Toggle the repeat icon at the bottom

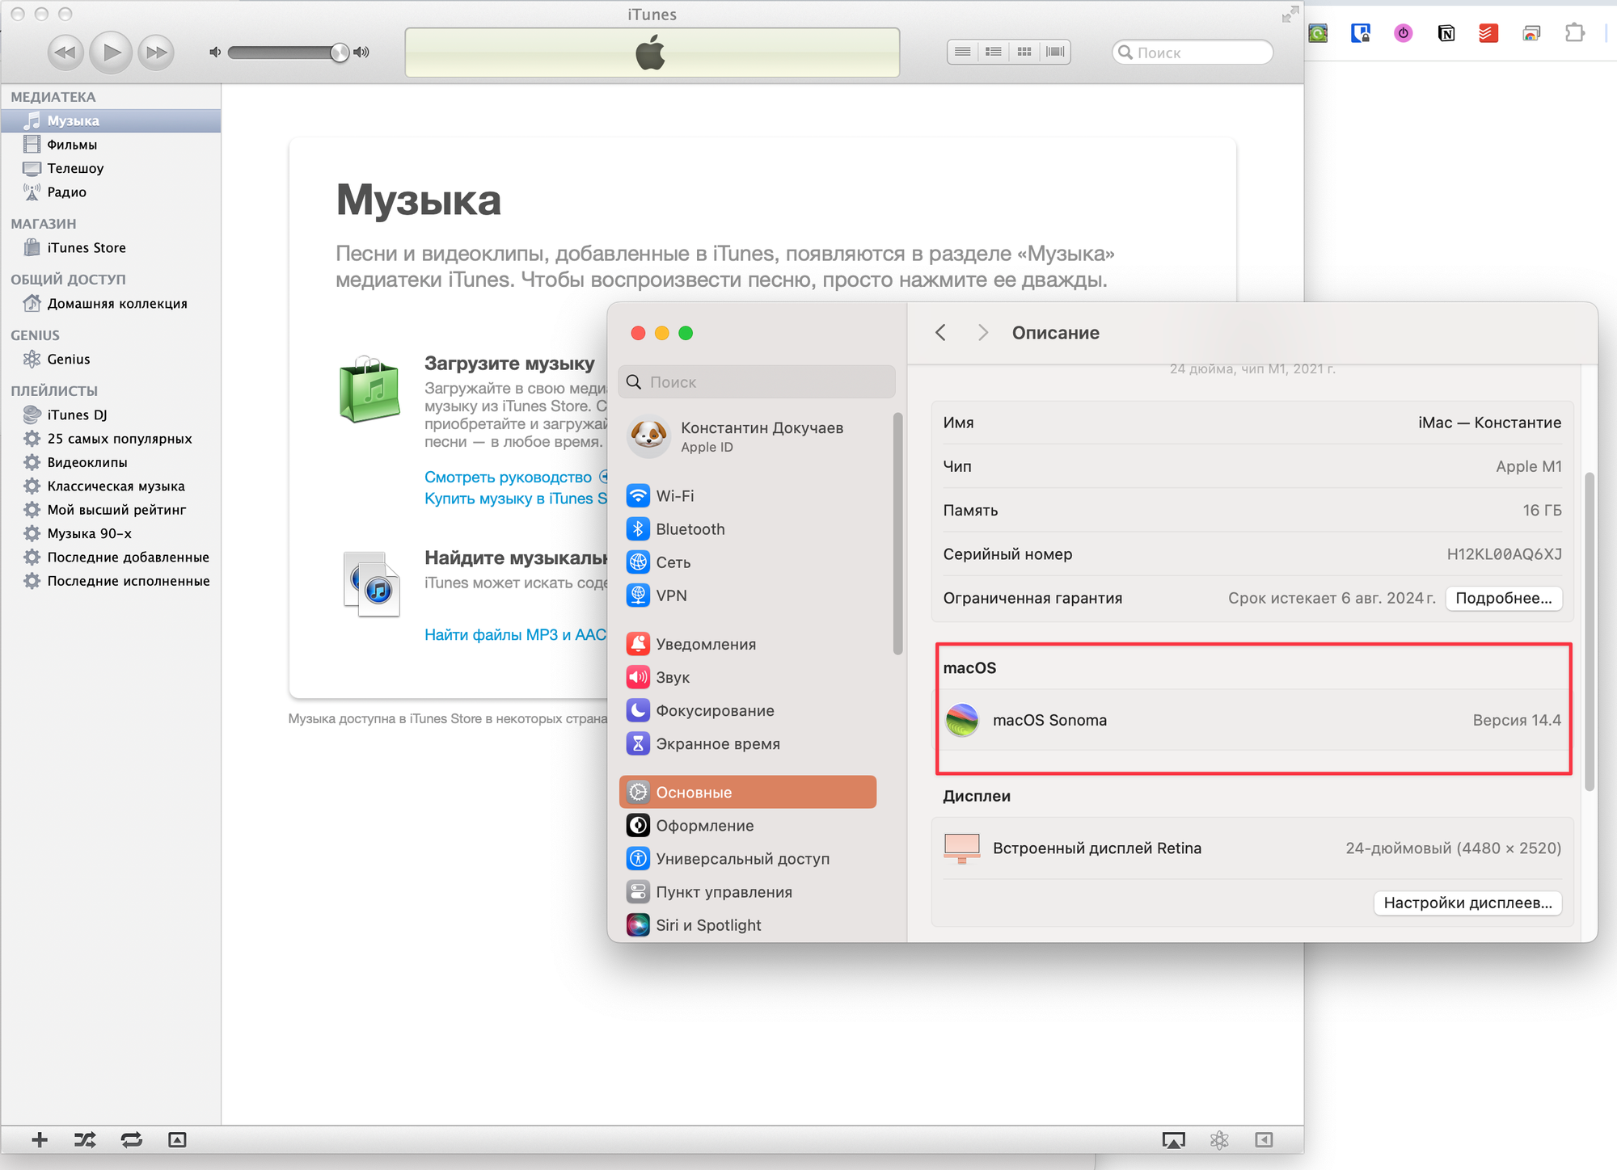(131, 1139)
